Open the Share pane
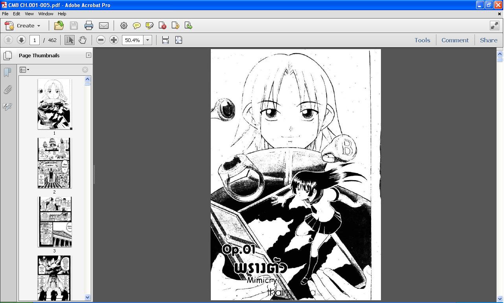 (x=489, y=40)
